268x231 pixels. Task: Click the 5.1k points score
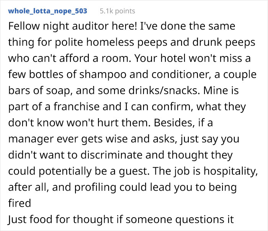pos(117,11)
